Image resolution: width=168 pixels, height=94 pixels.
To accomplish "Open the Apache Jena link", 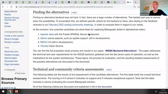I will point(47,34).
